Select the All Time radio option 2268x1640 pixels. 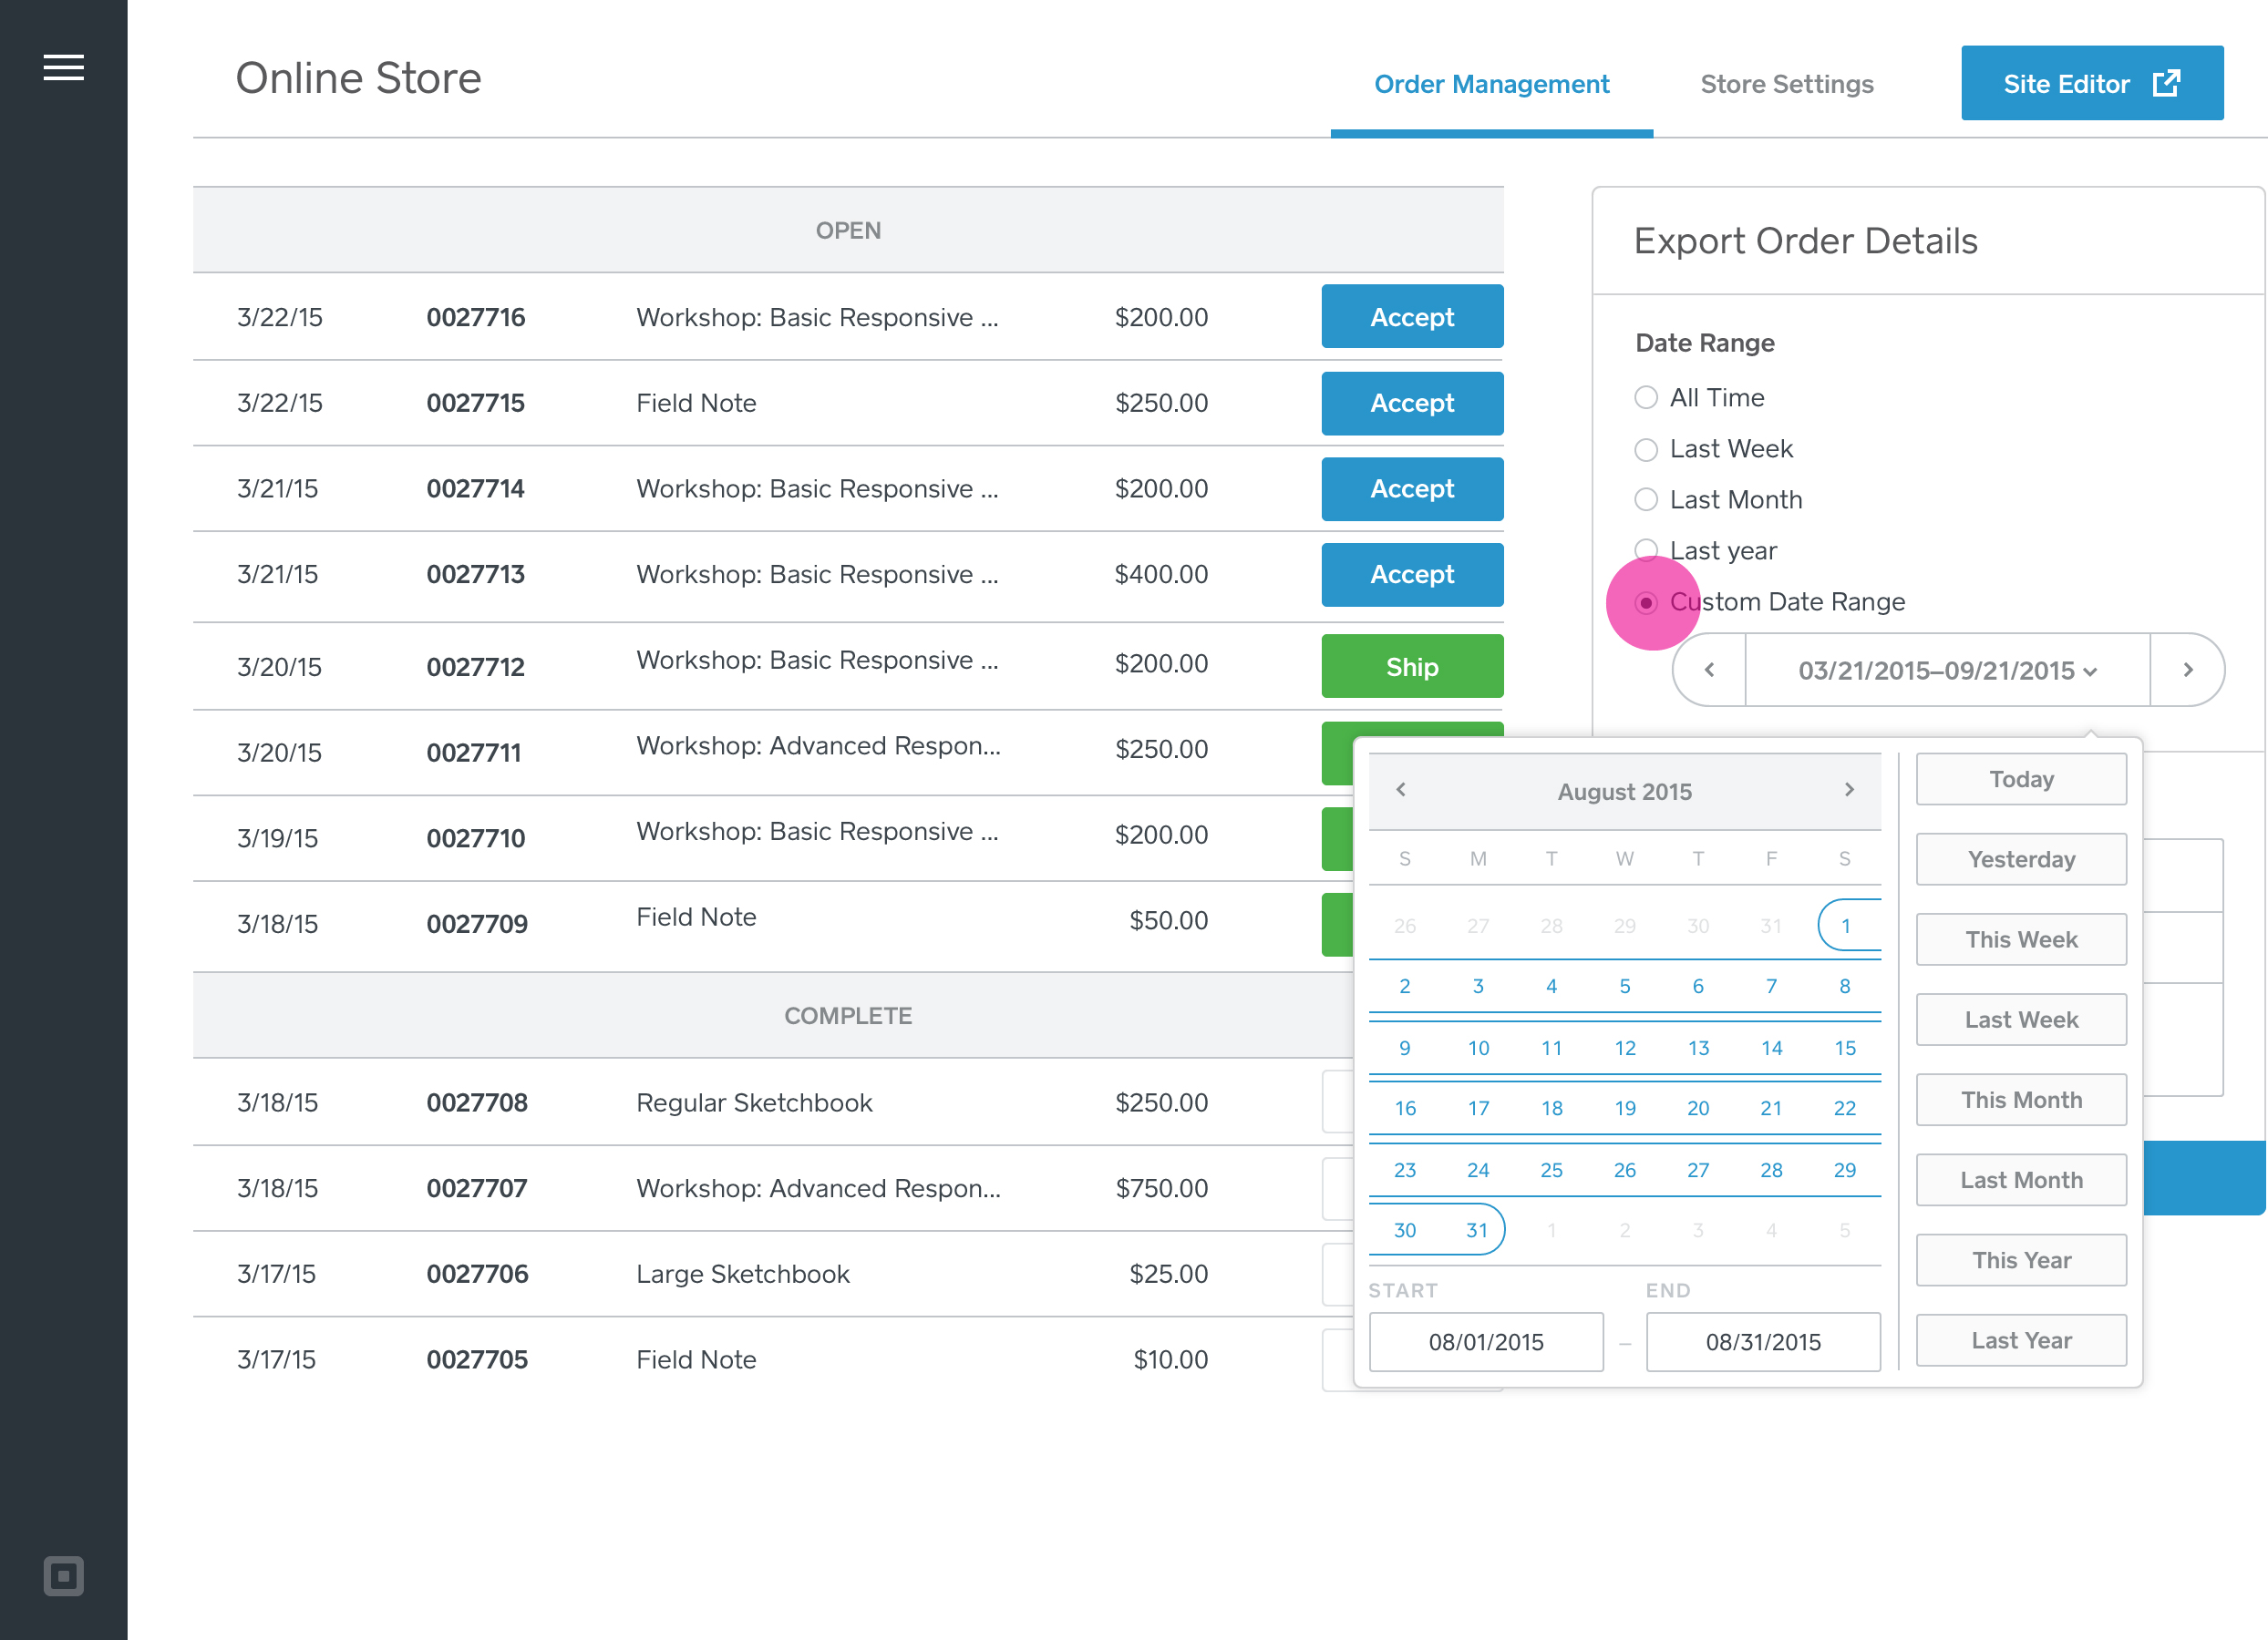(x=1645, y=398)
